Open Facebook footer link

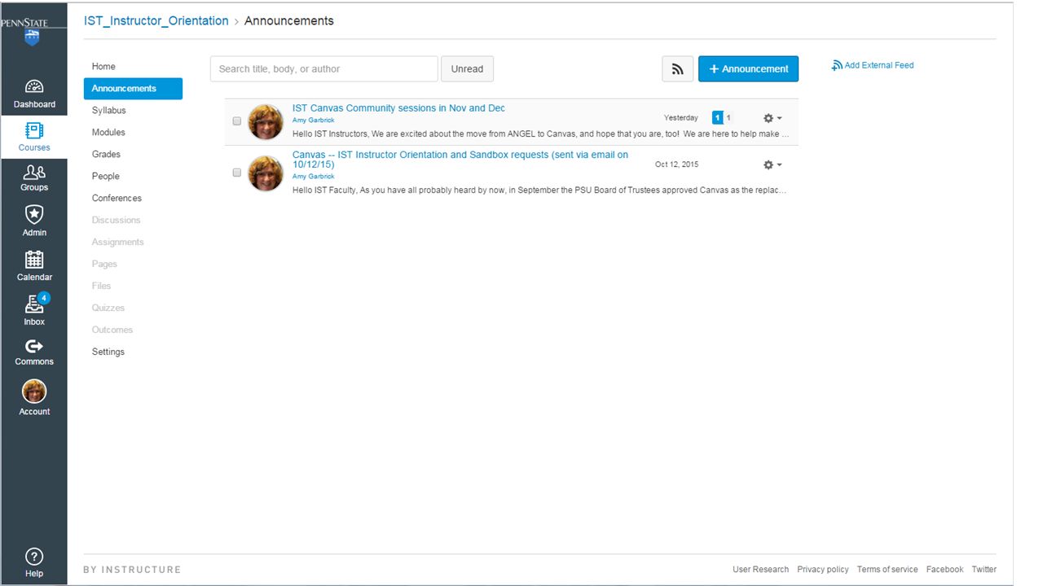click(x=944, y=570)
